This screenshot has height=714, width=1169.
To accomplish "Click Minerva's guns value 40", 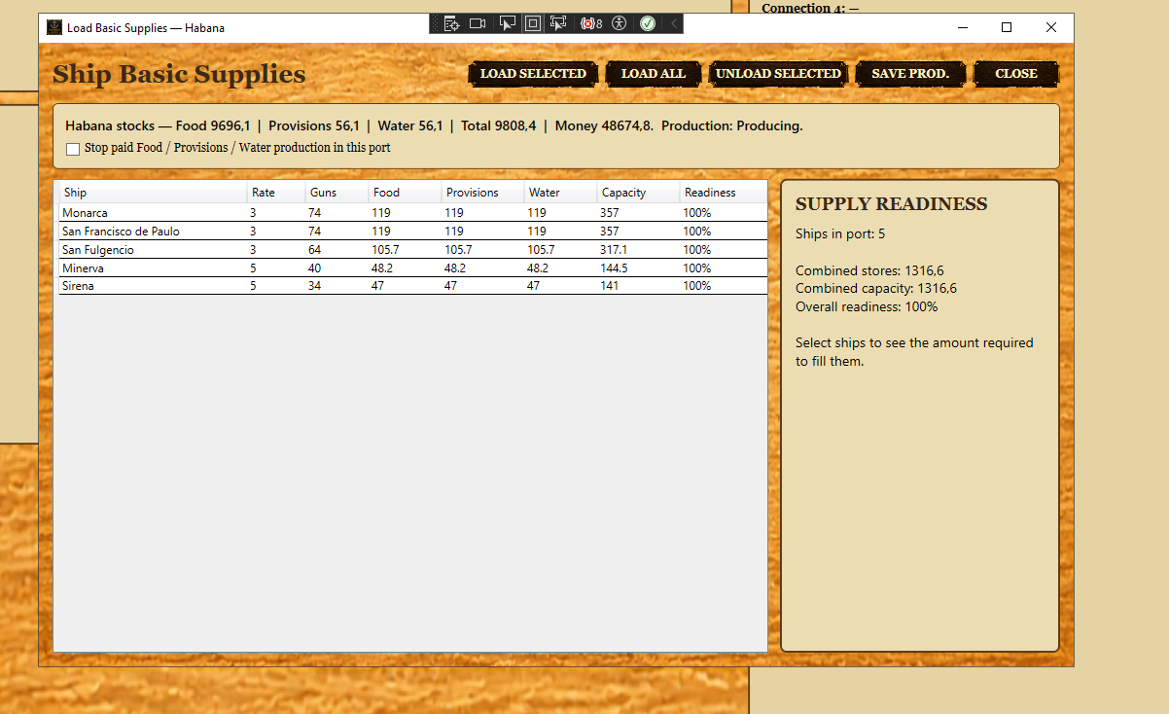I will [x=315, y=268].
